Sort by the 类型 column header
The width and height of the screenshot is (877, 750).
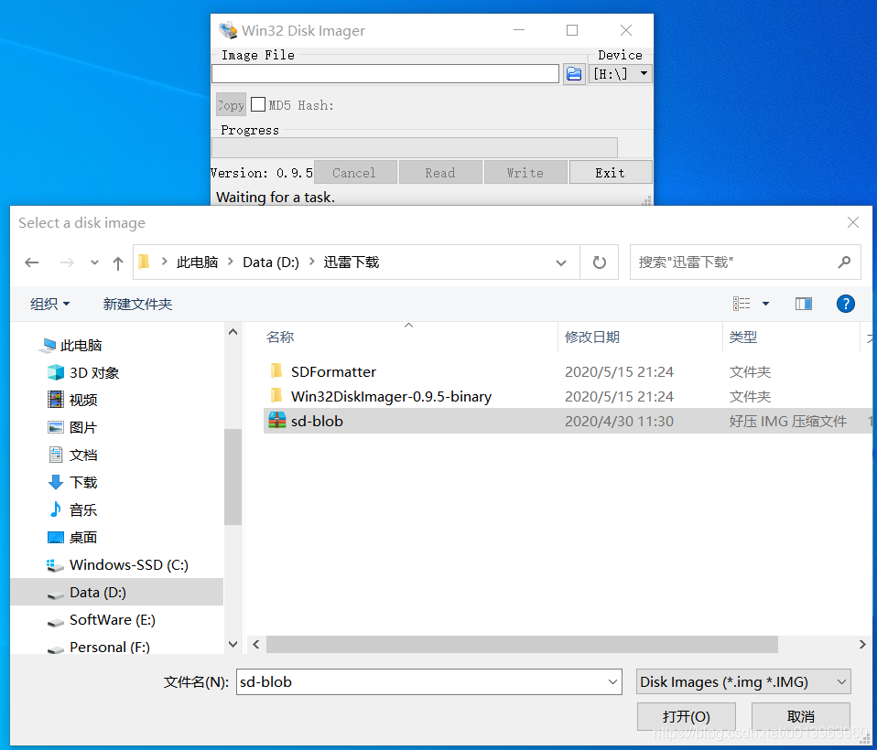click(742, 337)
